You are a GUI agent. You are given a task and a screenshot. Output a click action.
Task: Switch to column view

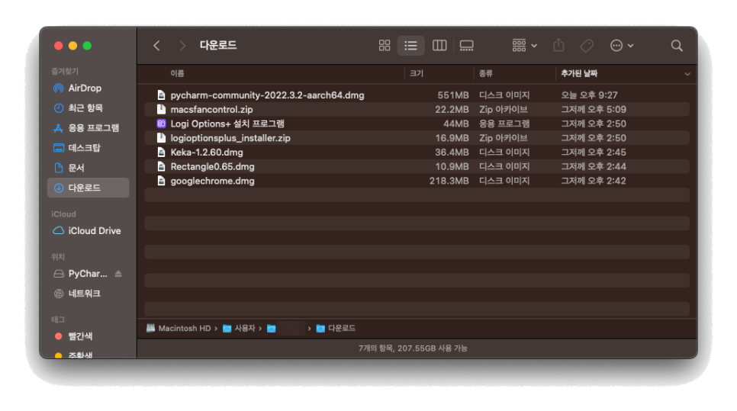(x=439, y=46)
